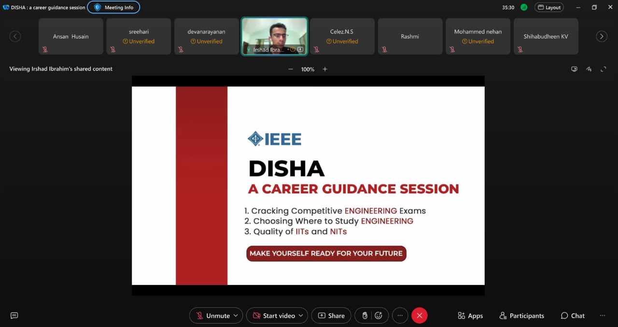
Task: Open the Meeting Info button
Action: point(113,7)
